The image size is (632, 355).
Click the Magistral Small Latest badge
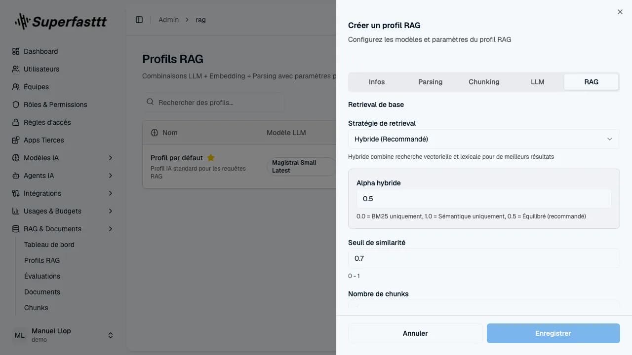[x=301, y=167]
